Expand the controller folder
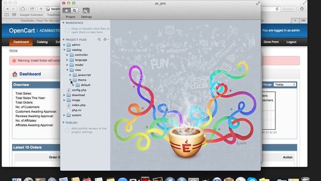Screen dimensions: 321x181 (x=67, y=55)
